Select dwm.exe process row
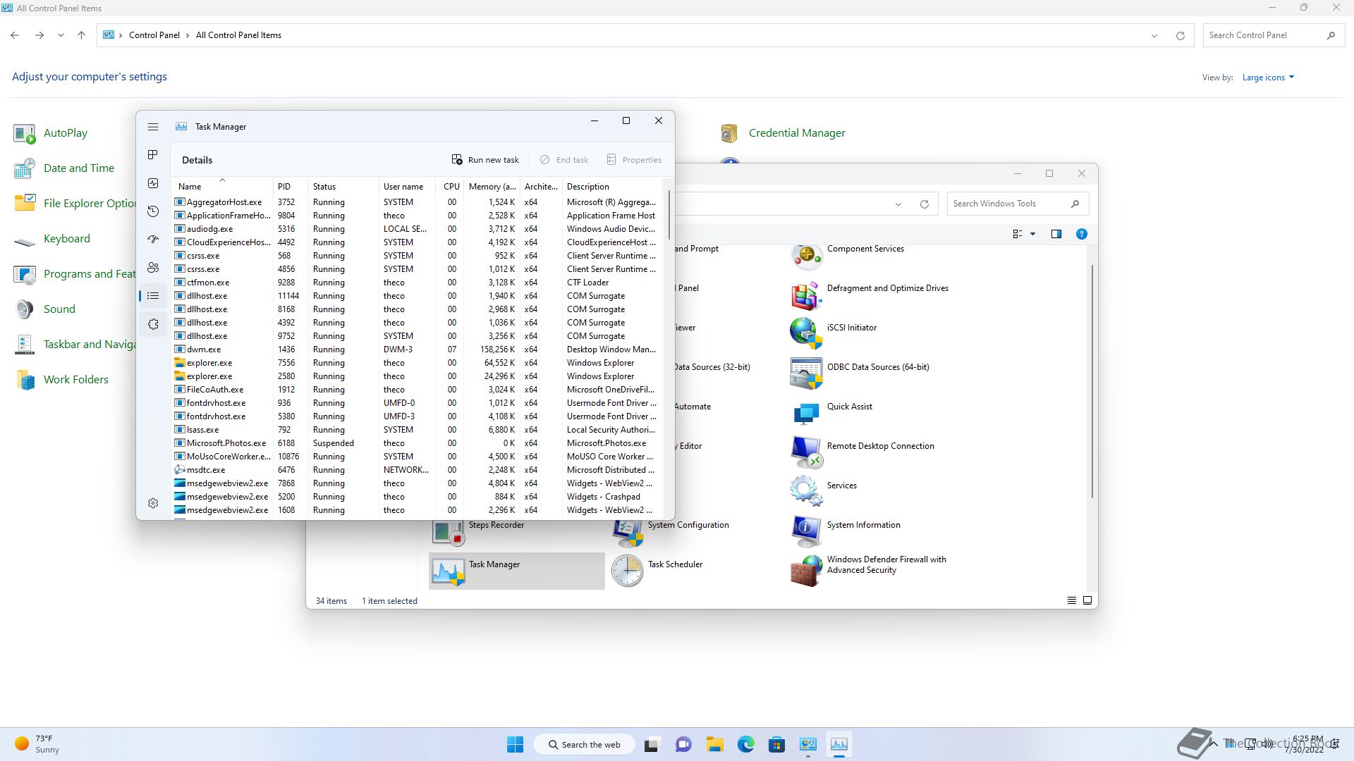The image size is (1354, 761). [x=417, y=349]
